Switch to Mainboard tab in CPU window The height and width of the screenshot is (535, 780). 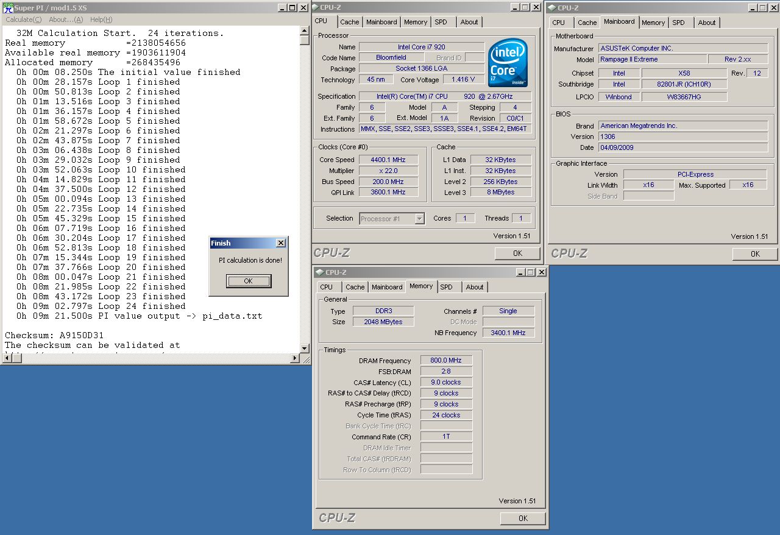(381, 22)
